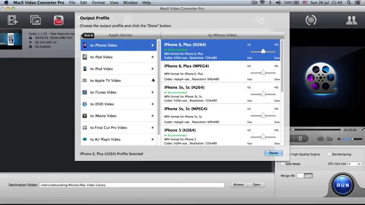Click the Final Cut Pro icon

pos(85,128)
